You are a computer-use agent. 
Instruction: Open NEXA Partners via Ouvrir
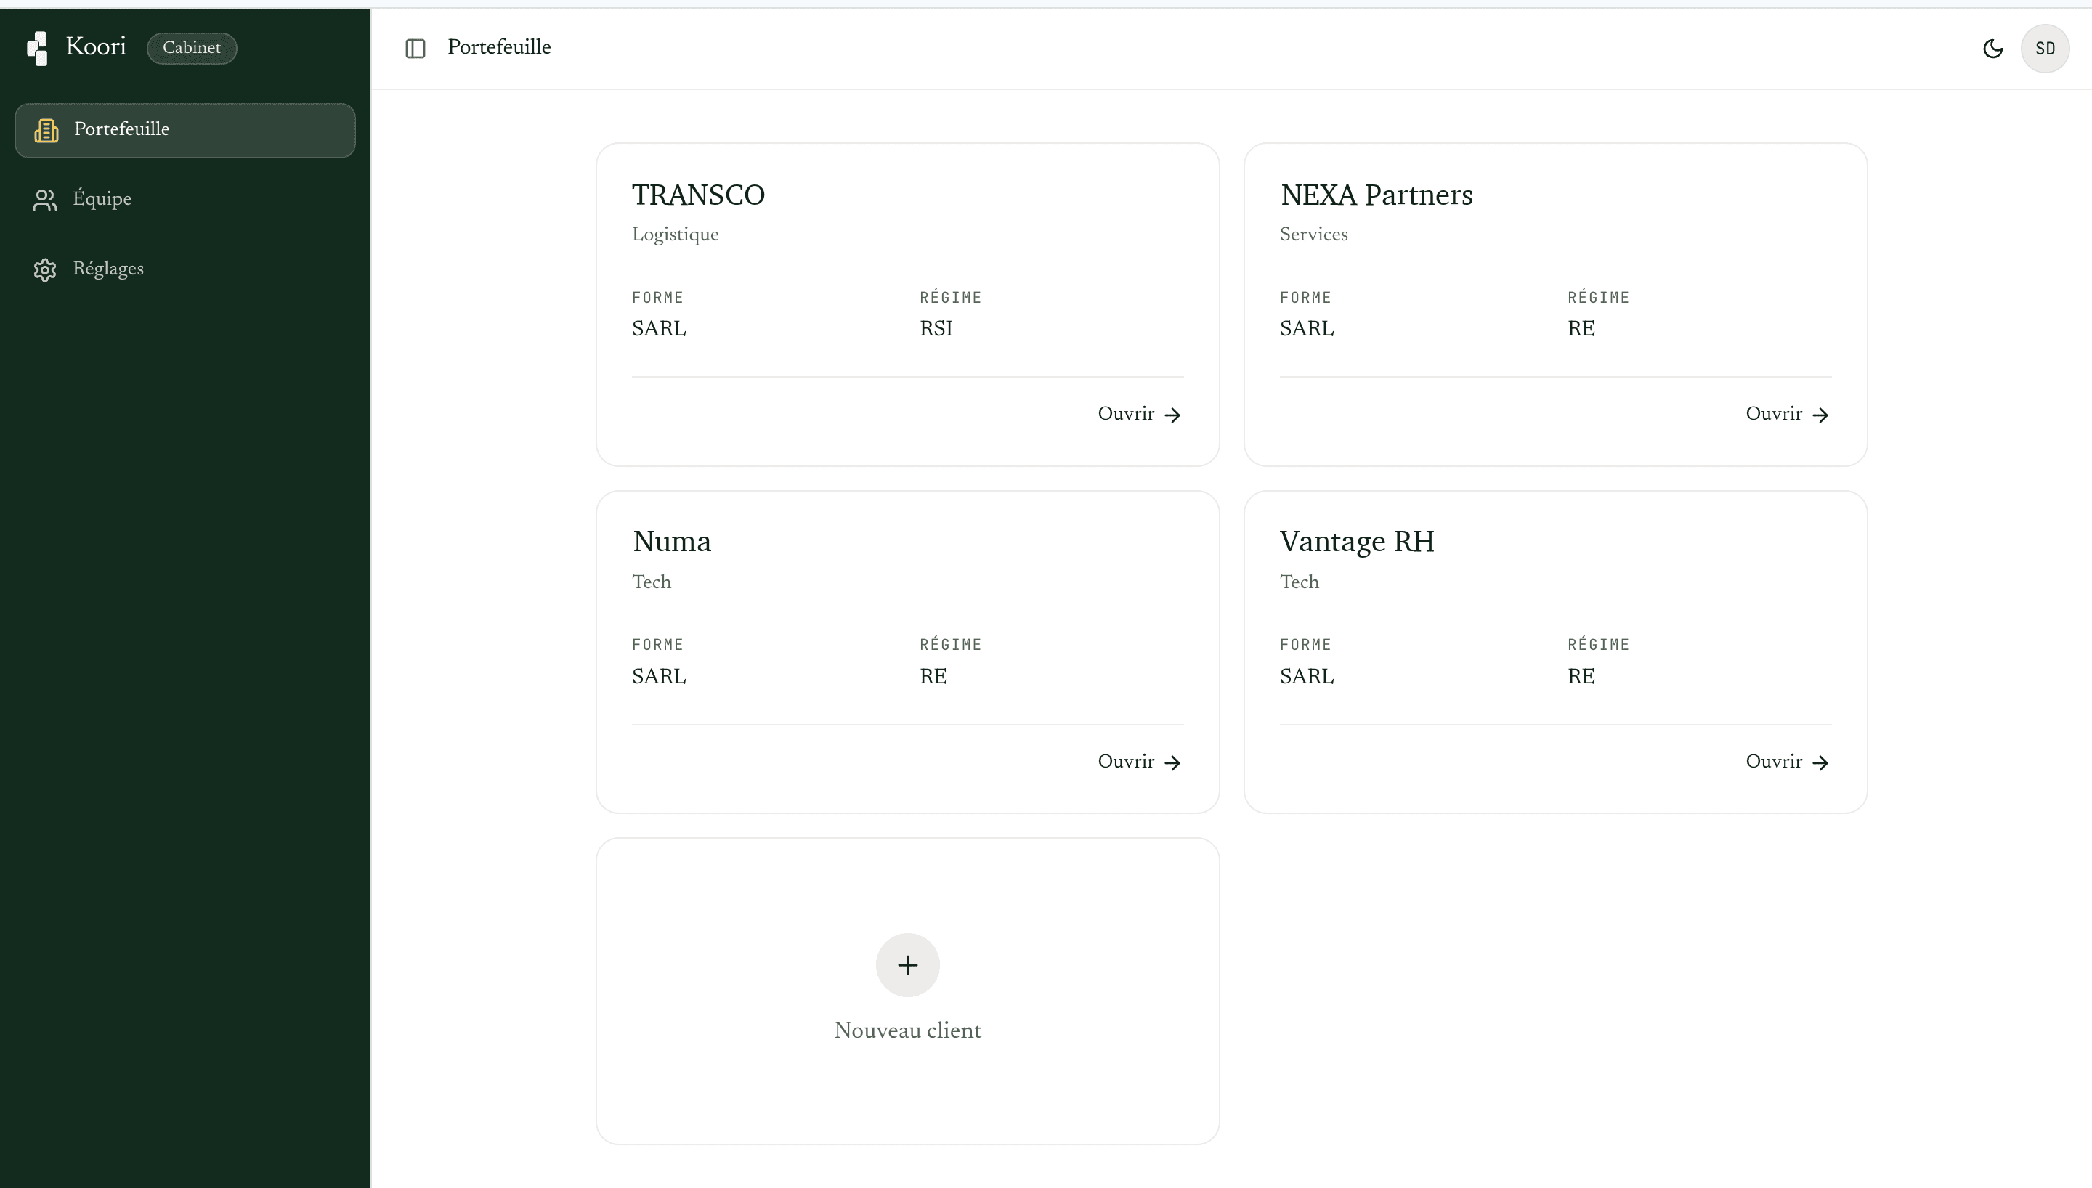[1788, 415]
